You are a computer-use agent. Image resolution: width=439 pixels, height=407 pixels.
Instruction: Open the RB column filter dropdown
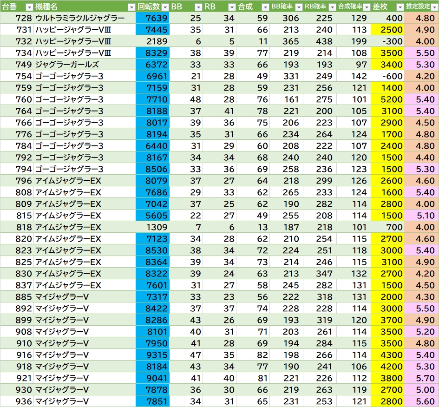click(232, 7)
